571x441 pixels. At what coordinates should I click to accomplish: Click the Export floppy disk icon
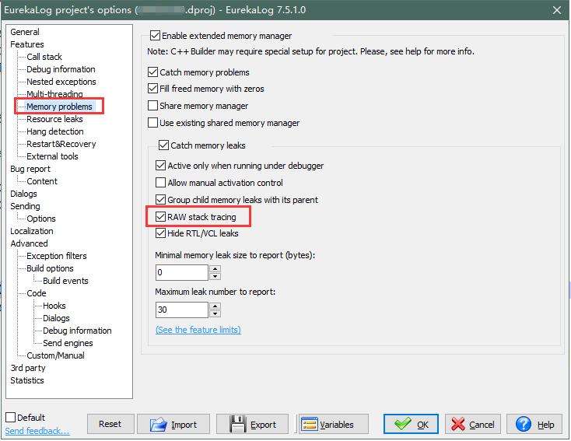238,424
